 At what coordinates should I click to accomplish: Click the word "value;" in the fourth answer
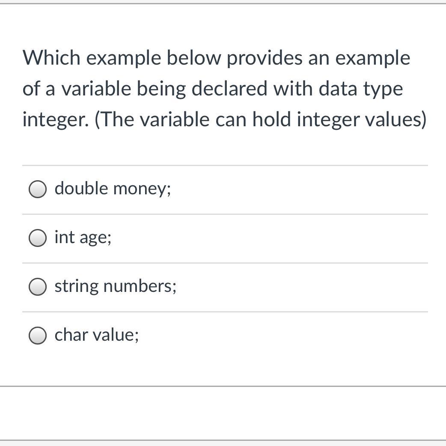pos(116,335)
